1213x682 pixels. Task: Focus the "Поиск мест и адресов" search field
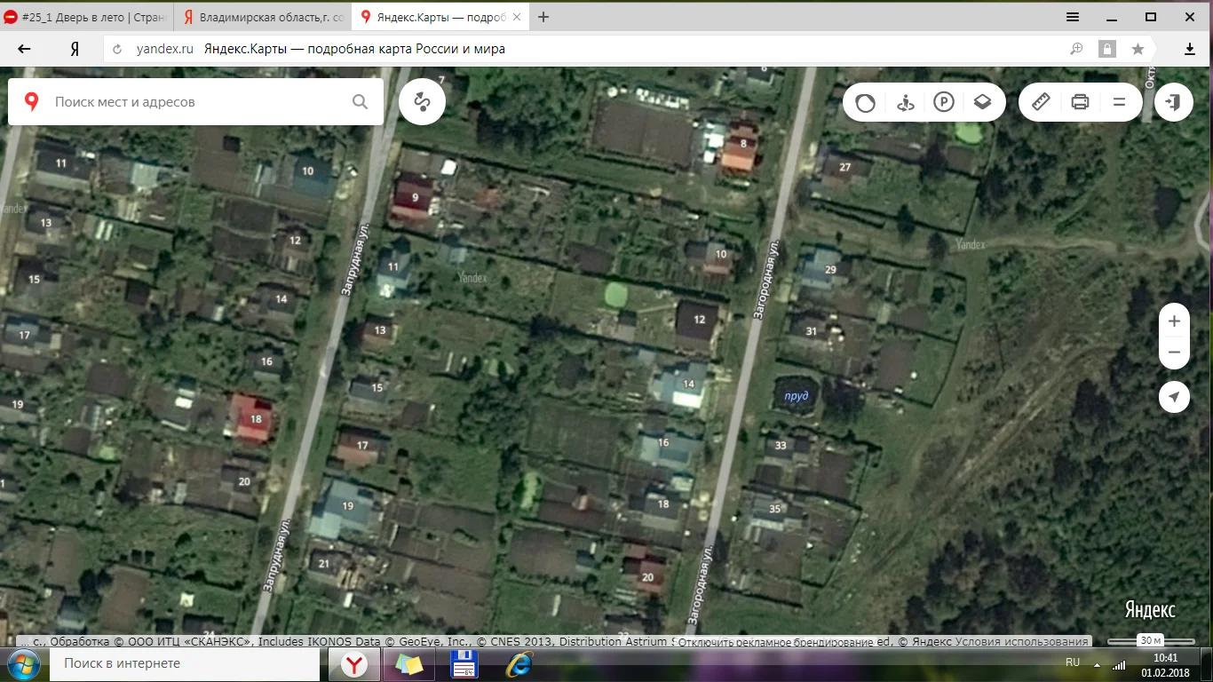[195, 102]
